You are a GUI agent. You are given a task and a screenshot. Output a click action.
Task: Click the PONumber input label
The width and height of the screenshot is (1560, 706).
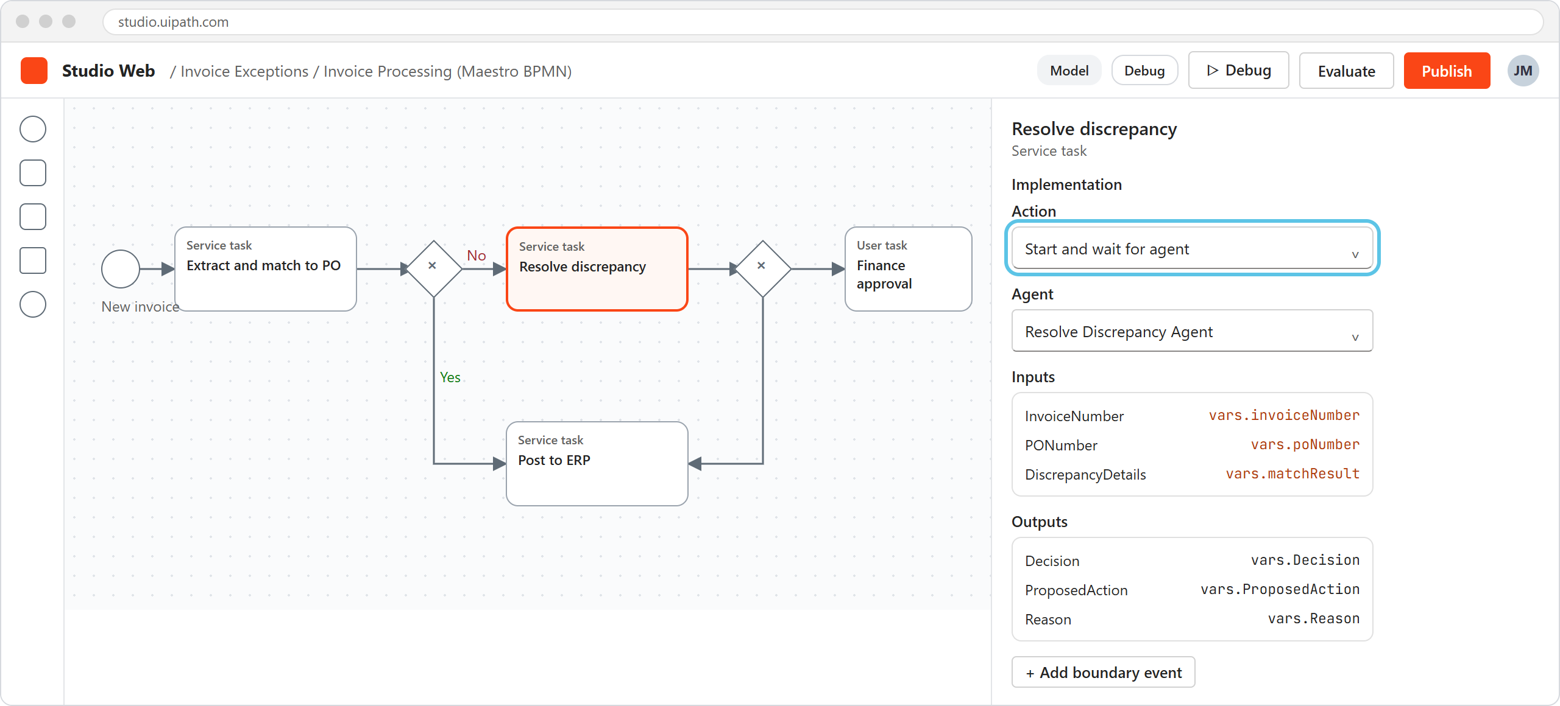1061,446
